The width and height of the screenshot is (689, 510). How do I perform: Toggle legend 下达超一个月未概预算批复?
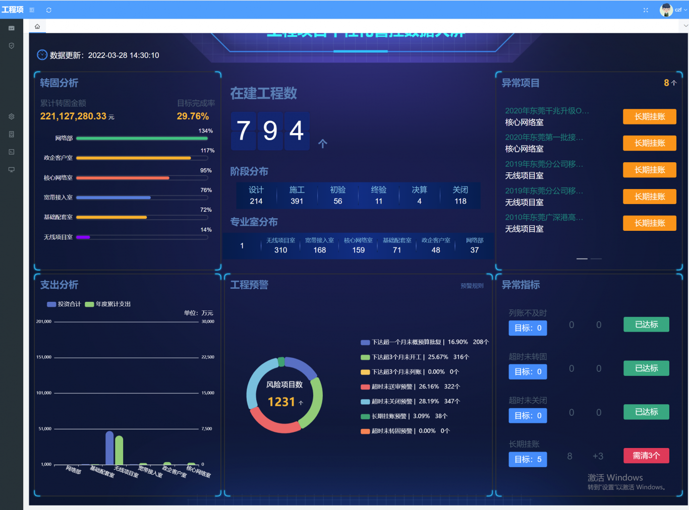pos(425,342)
